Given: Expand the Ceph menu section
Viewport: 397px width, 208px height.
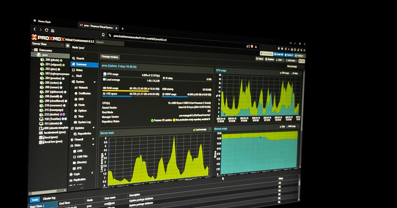Looking at the screenshot, I should point(92,173).
